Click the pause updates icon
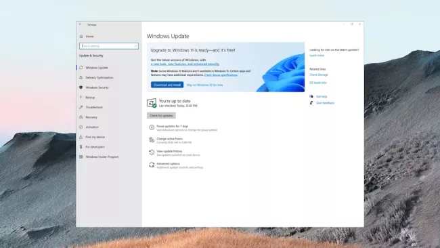Screen dimensions: 440x248 pos(152,127)
